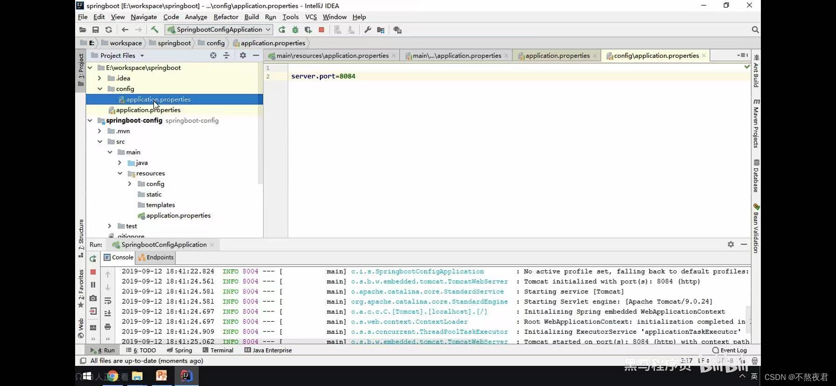Open the Project panel gear settings
The height and width of the screenshot is (386, 836).
click(243, 55)
